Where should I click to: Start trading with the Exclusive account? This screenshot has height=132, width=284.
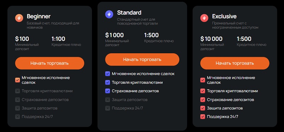click(235, 63)
